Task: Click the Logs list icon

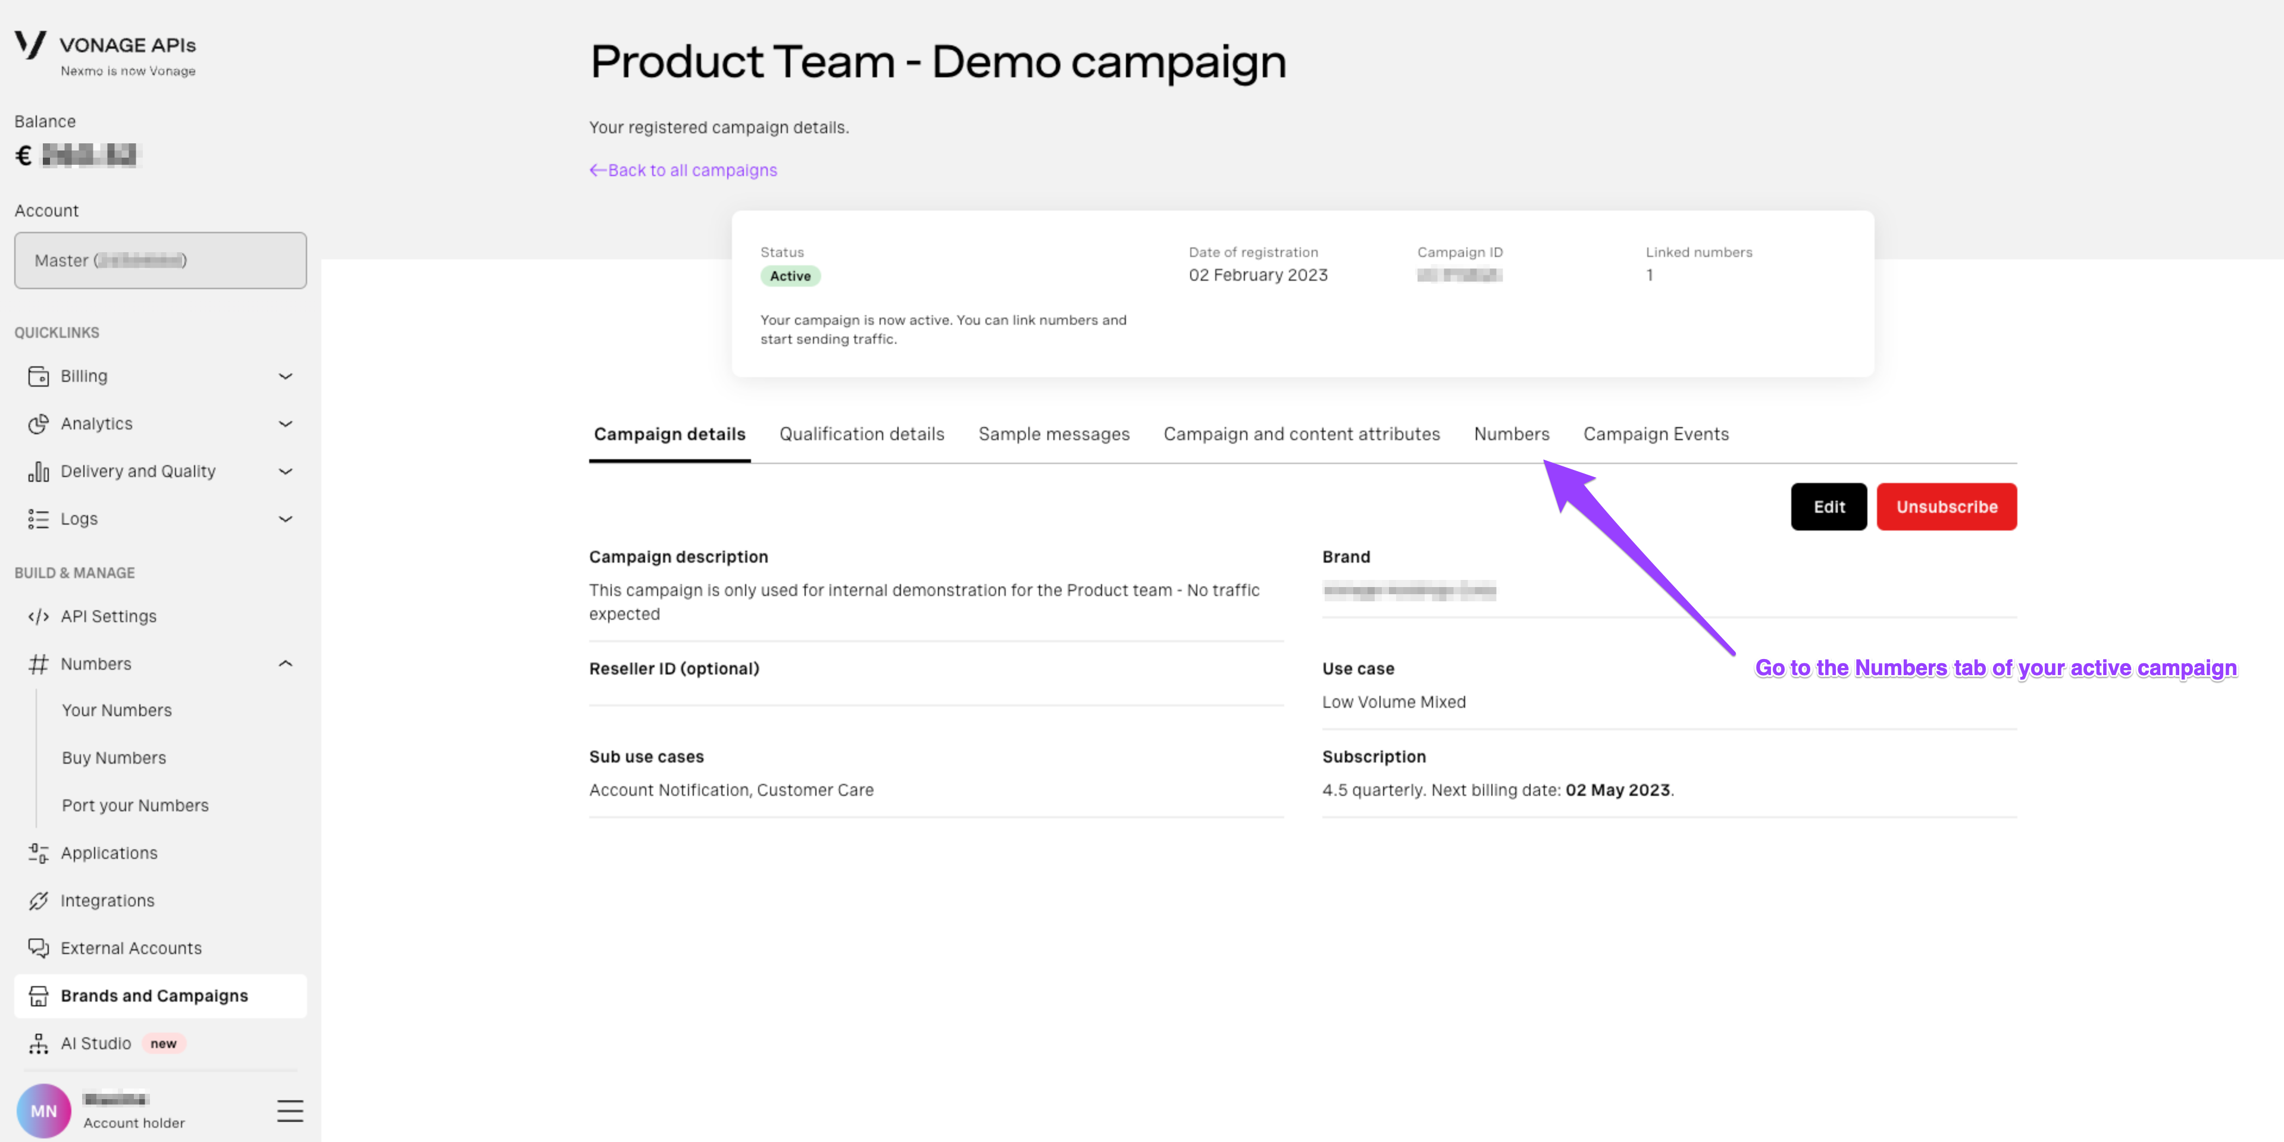Action: pyautogui.click(x=38, y=519)
